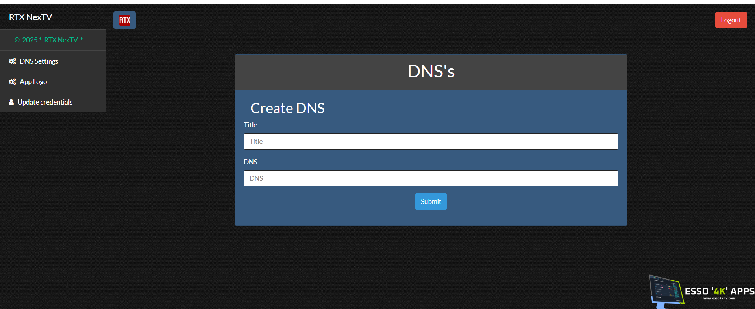Click the gears icon beside DNS Settings
755x309 pixels.
pyautogui.click(x=13, y=61)
